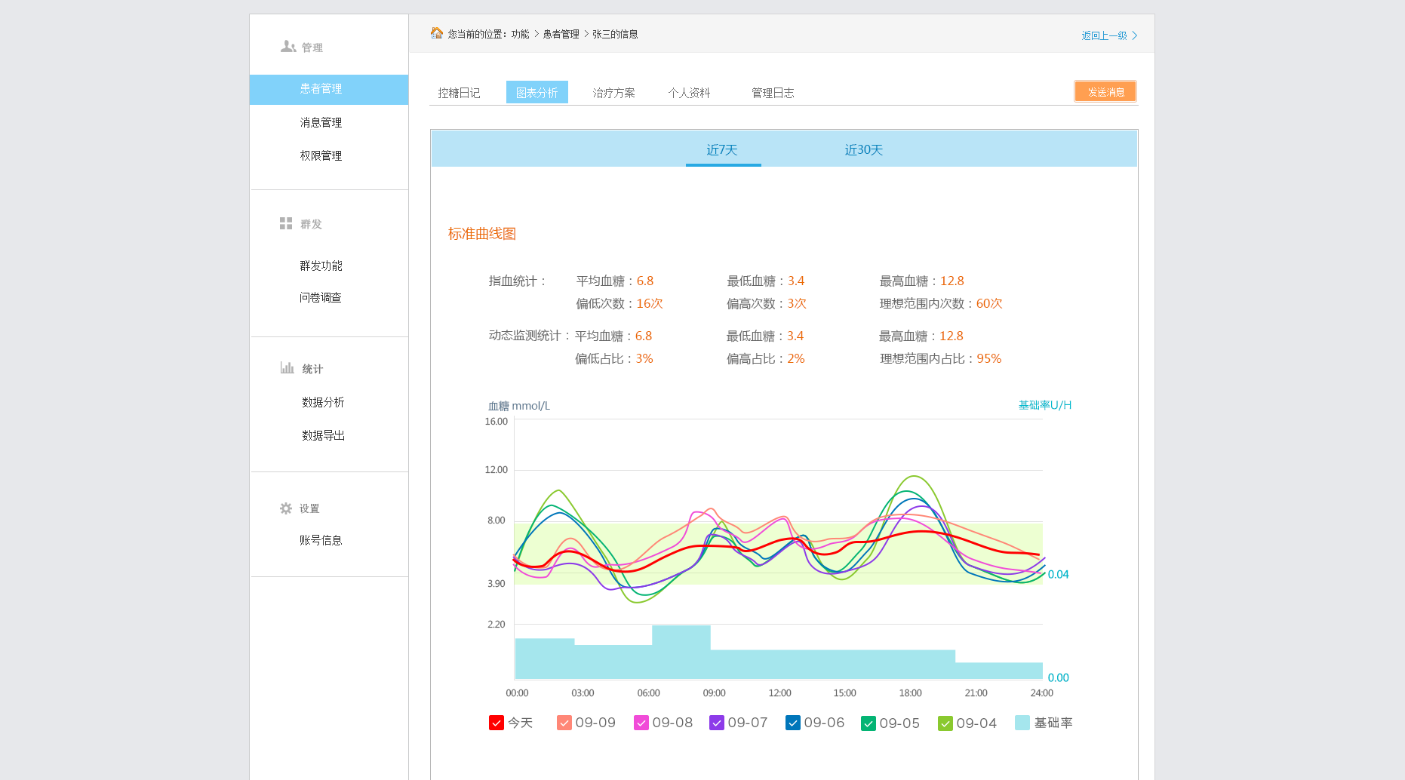Open 消息管理 in the sidebar
1405x780 pixels.
point(321,122)
